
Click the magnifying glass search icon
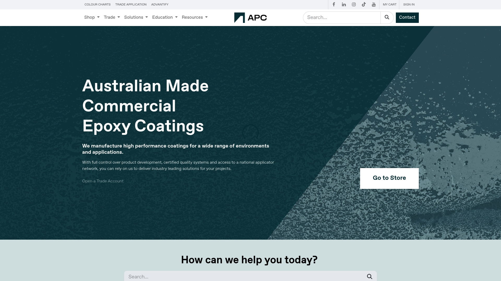387,17
